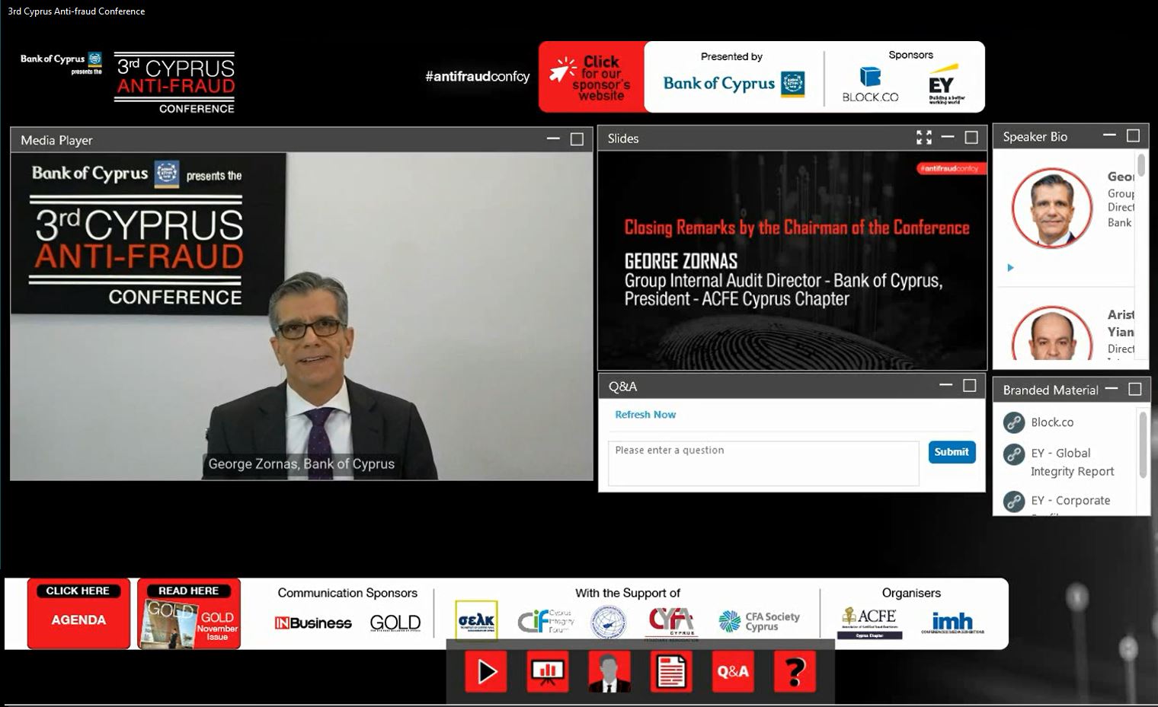The height and width of the screenshot is (707, 1158).
Task: Minimize the Slides panel
Action: coord(948,138)
